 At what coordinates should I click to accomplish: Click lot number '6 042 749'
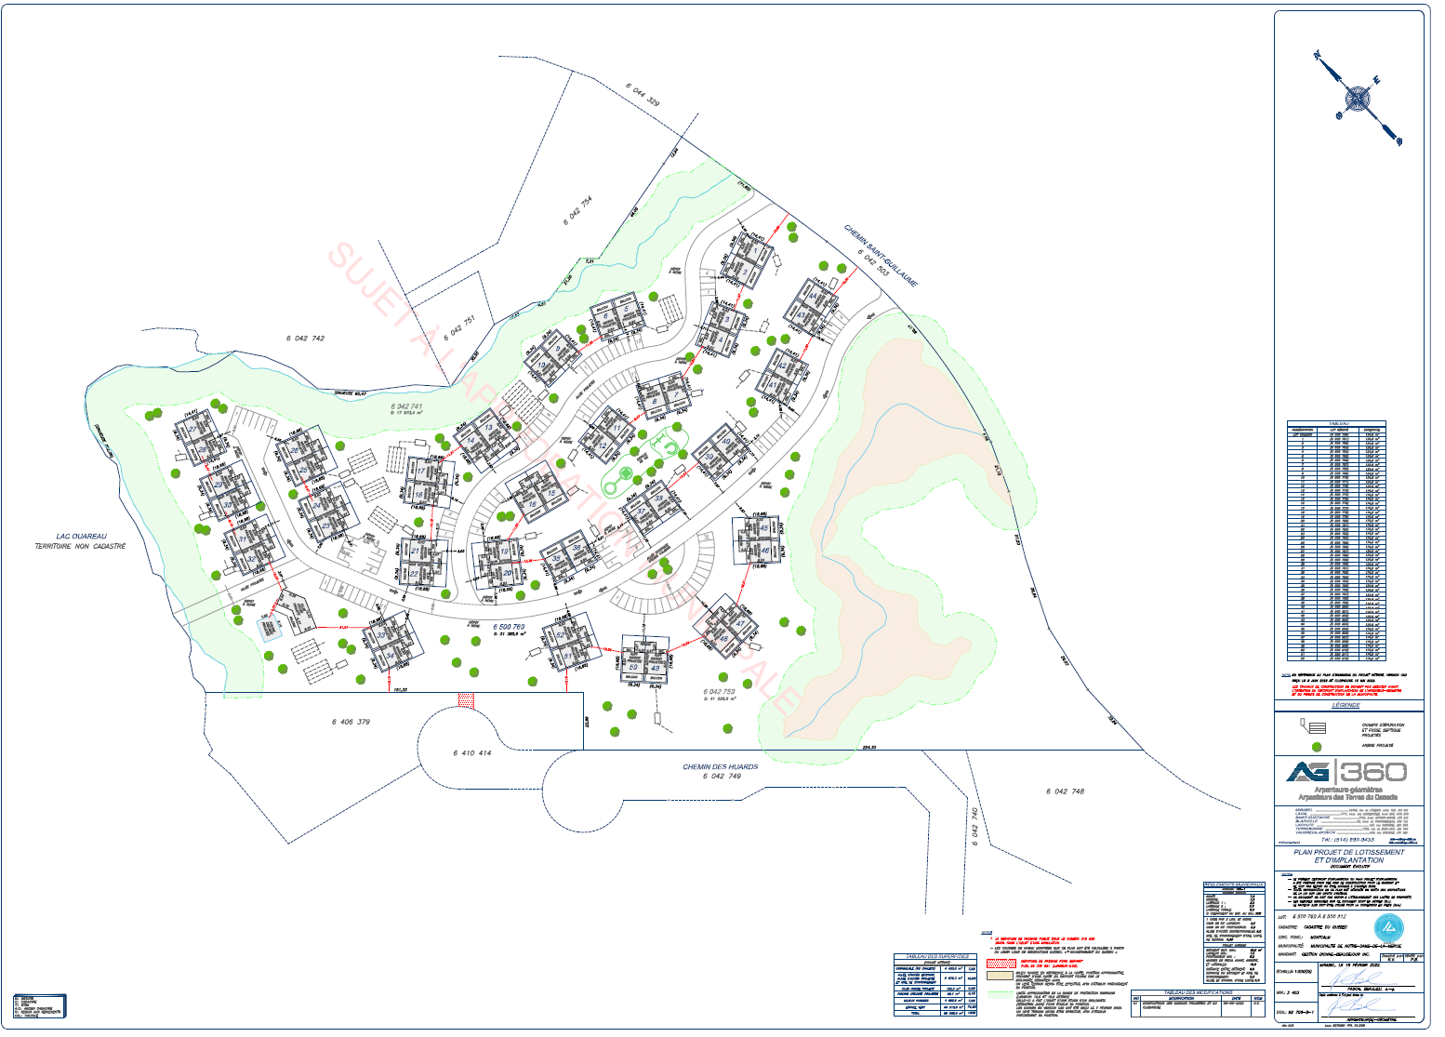[722, 776]
